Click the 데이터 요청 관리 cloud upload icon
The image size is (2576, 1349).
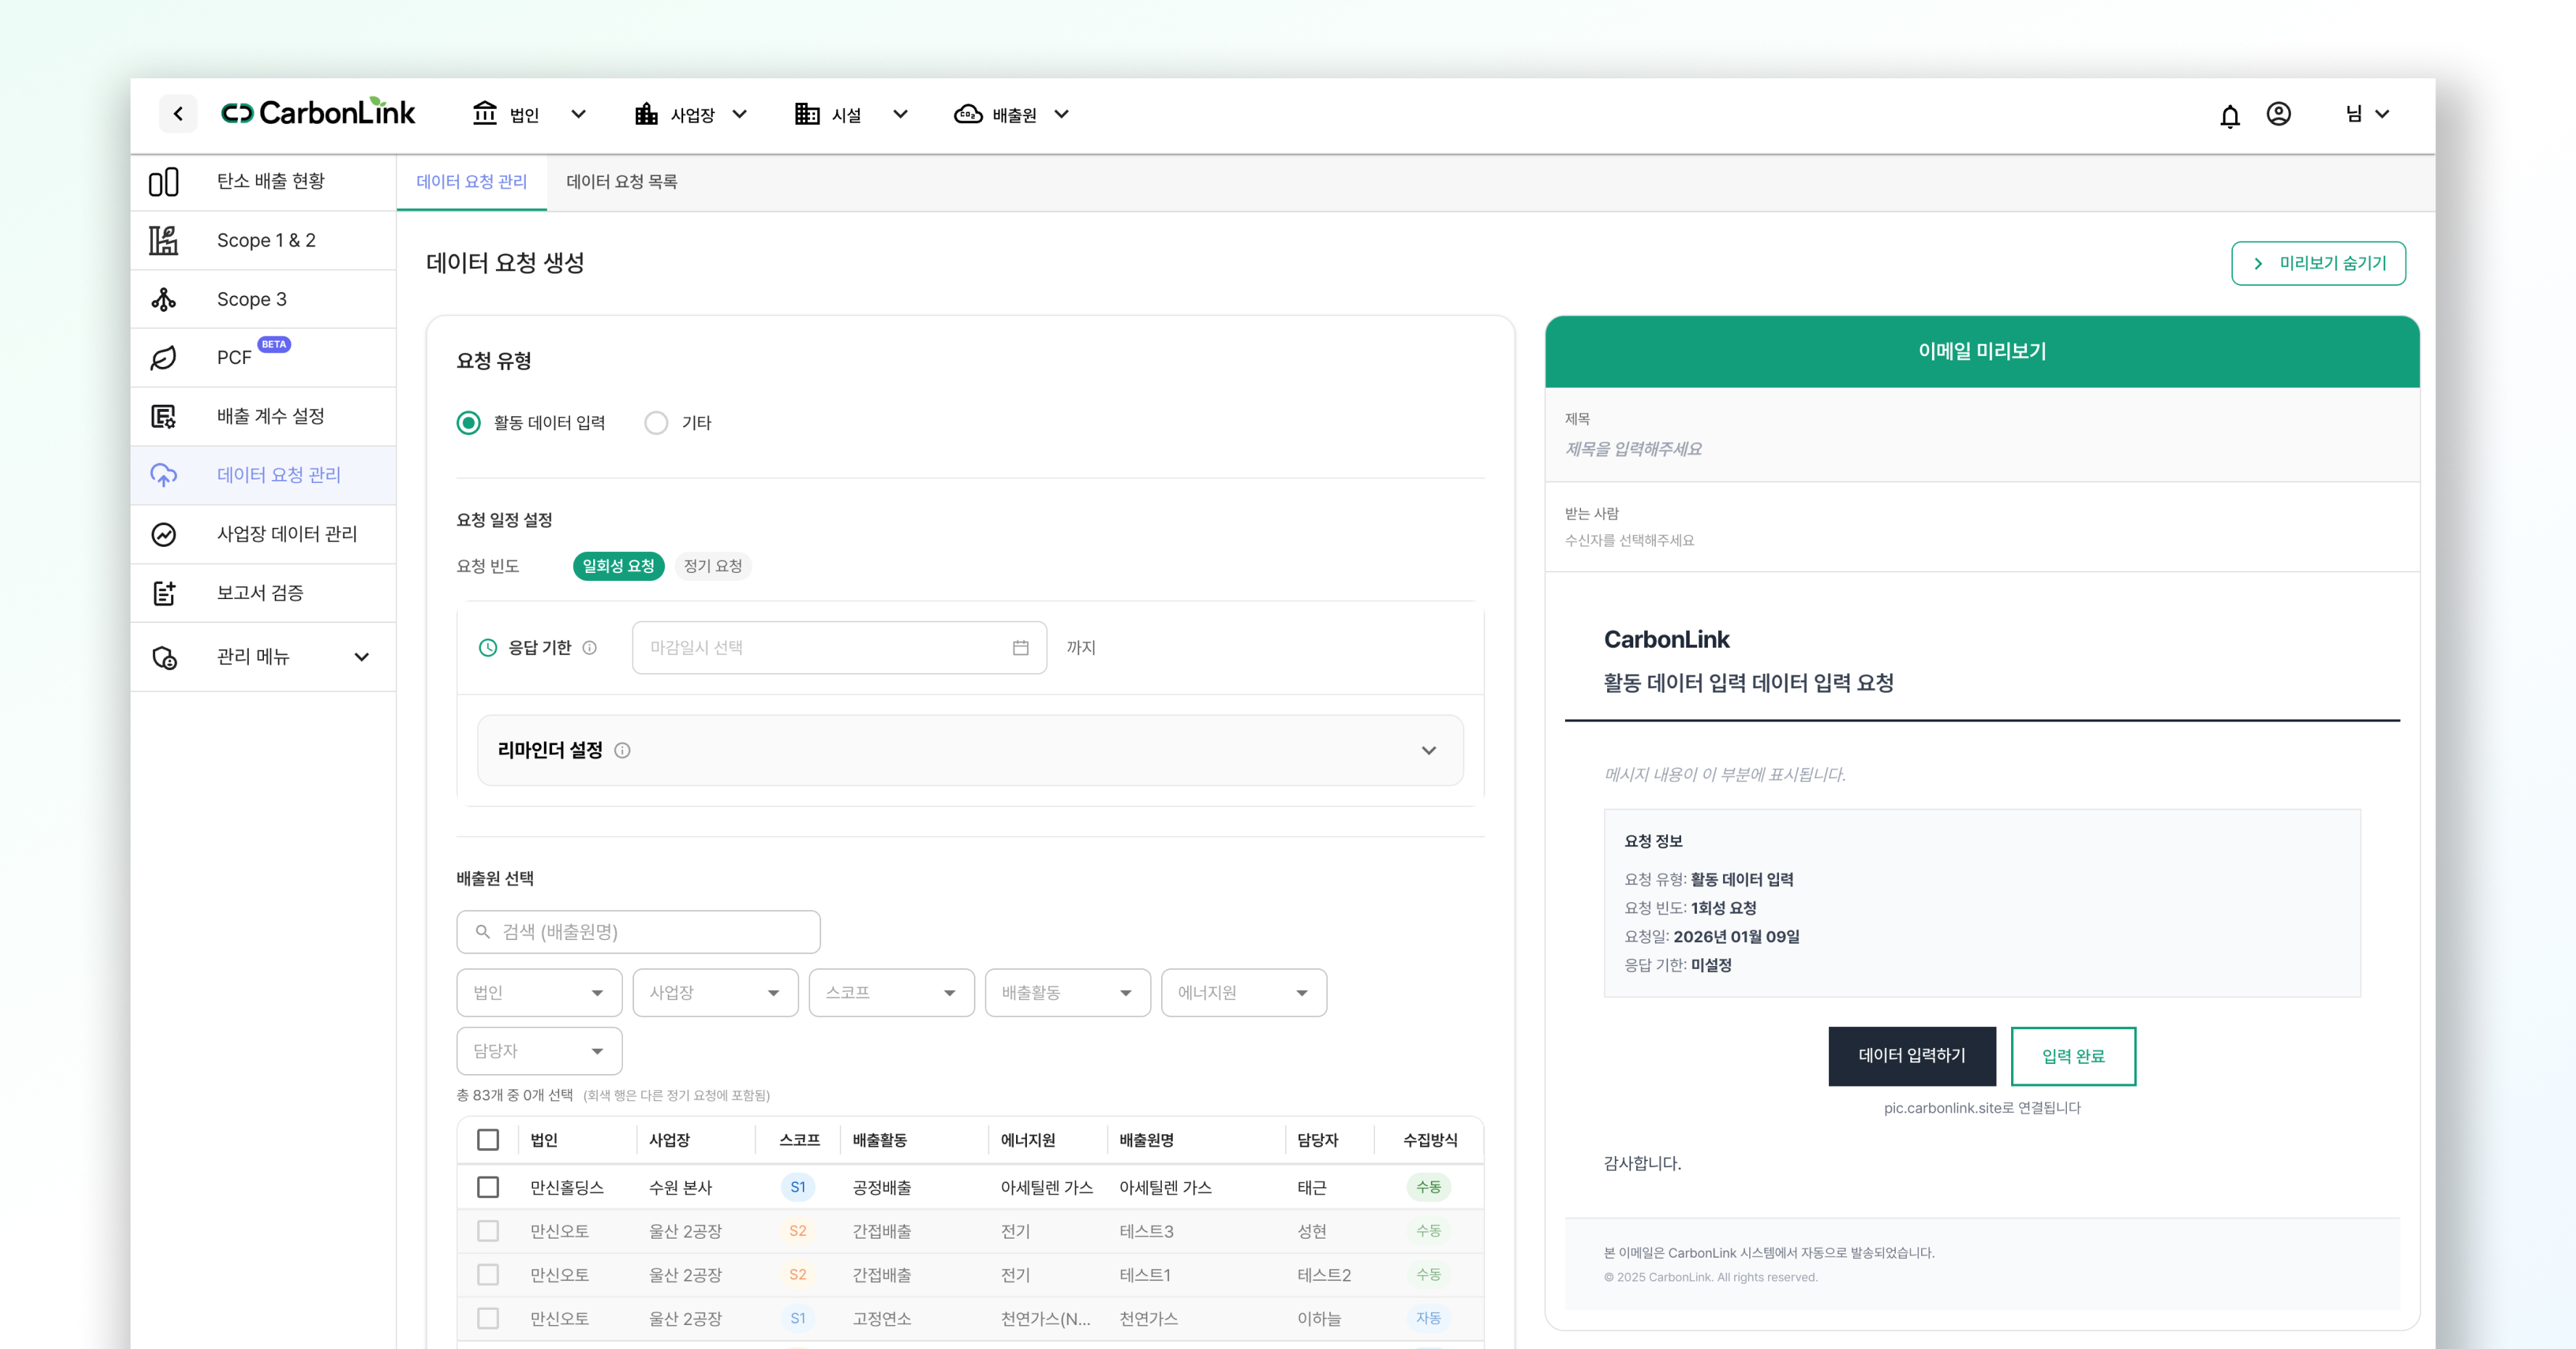(164, 475)
